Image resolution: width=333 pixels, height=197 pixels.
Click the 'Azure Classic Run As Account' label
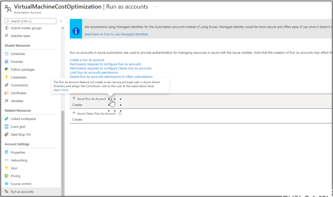pos(96,114)
